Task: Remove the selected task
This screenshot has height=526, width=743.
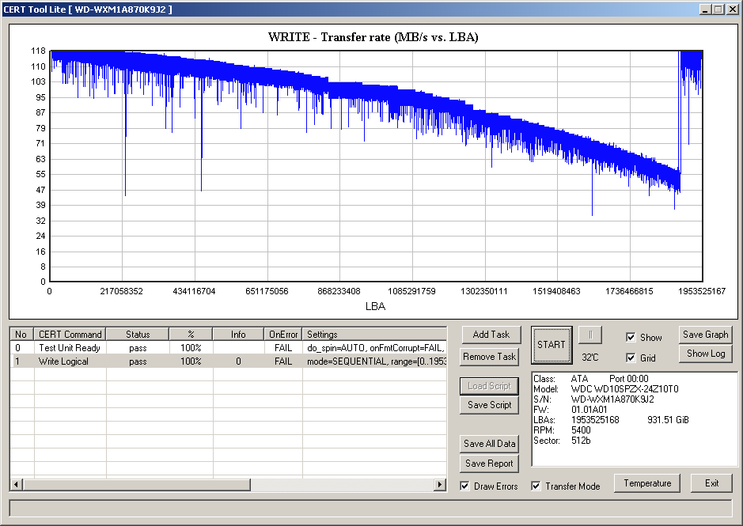Action: click(x=491, y=357)
